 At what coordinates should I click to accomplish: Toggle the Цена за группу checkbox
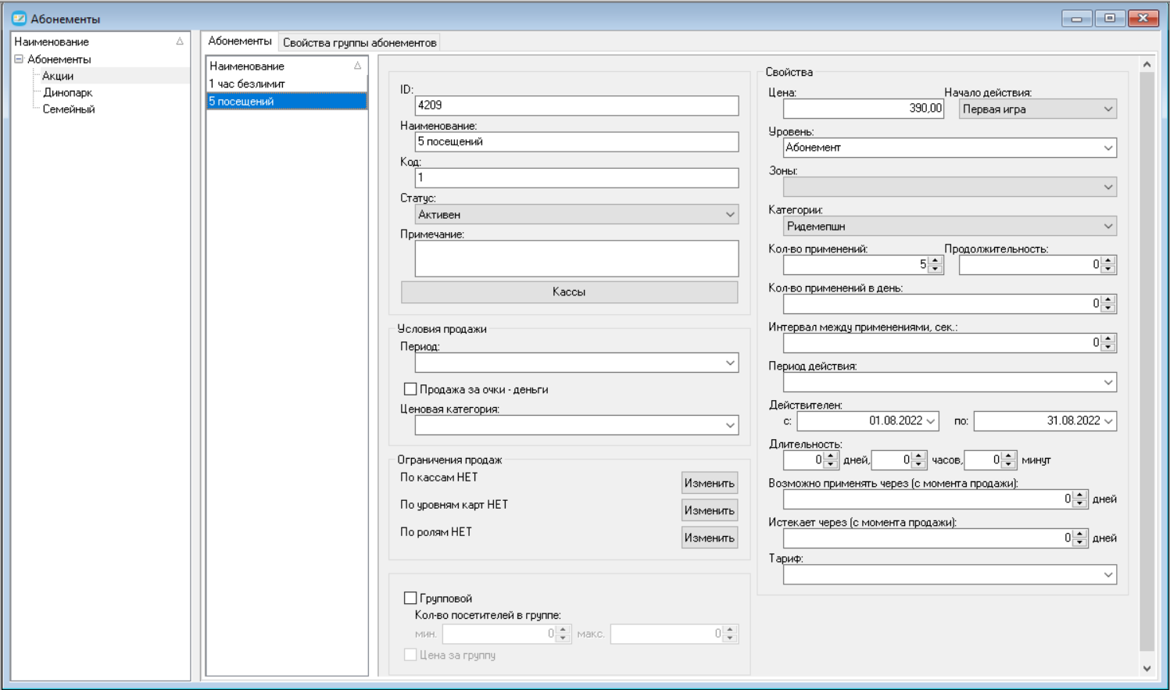[x=410, y=655]
